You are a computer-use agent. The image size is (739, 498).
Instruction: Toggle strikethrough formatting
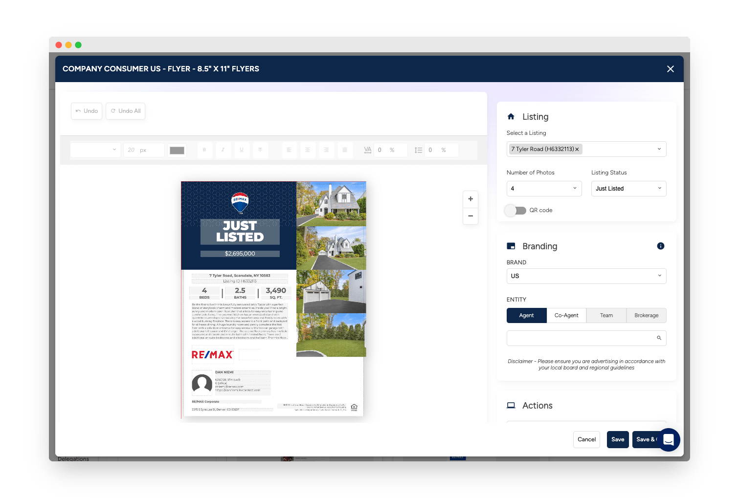coord(260,150)
